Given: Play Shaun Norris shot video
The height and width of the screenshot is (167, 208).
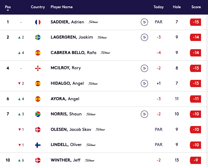Looking at the screenshot, I should (144, 114).
